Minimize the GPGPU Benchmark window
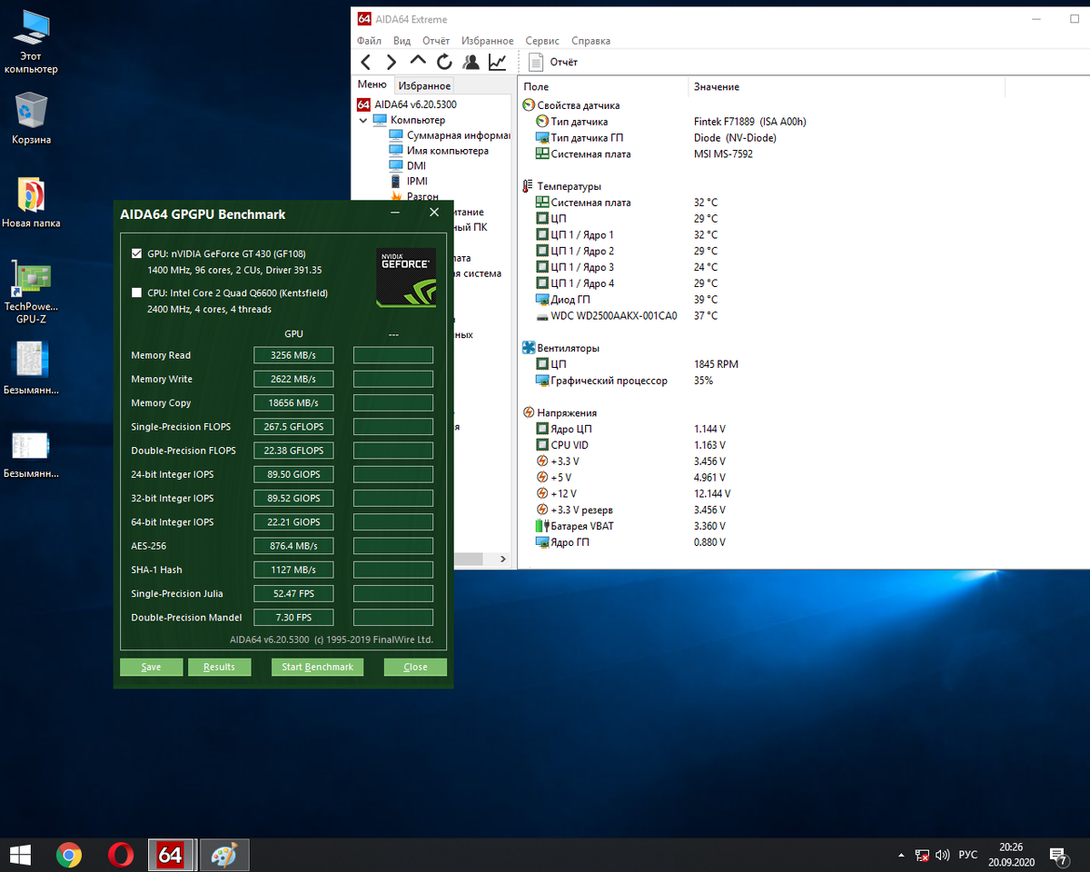Viewport: 1090px width, 872px height. (396, 213)
